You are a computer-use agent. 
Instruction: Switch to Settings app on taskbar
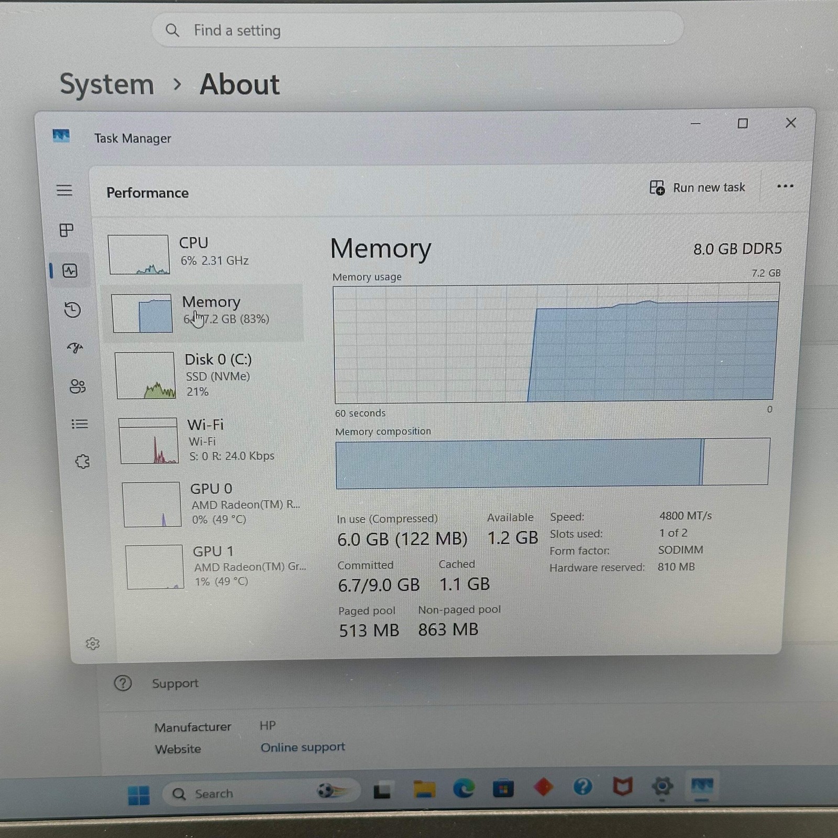click(x=662, y=786)
